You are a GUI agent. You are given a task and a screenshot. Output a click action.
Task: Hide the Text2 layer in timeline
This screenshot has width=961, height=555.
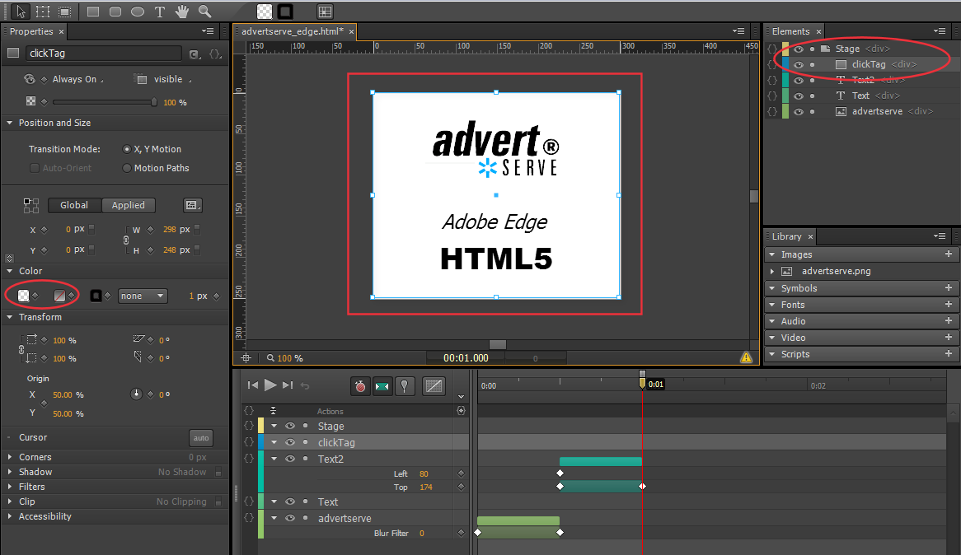click(x=290, y=459)
